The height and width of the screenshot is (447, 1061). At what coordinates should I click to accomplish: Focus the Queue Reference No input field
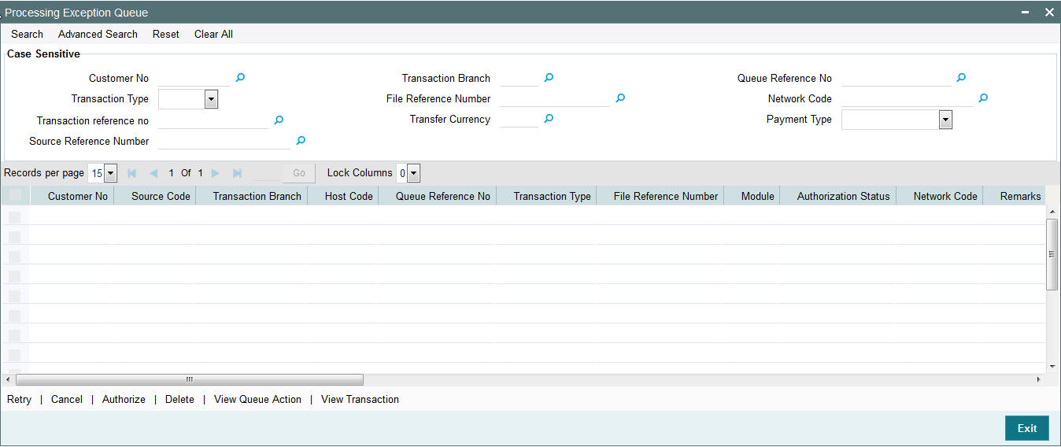pyautogui.click(x=896, y=78)
